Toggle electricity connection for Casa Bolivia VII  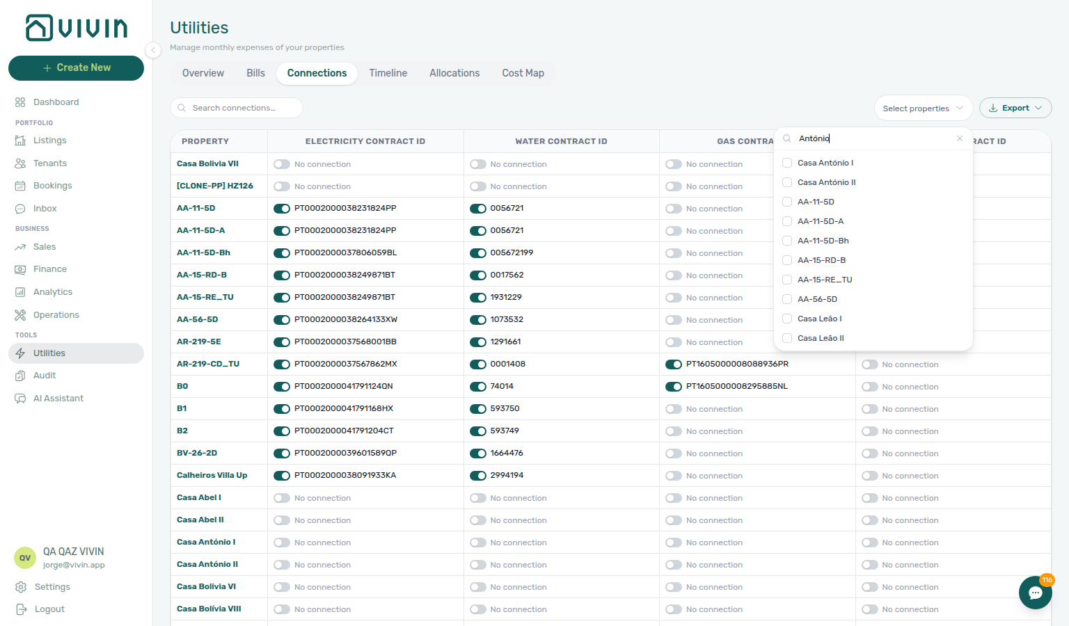tap(282, 164)
